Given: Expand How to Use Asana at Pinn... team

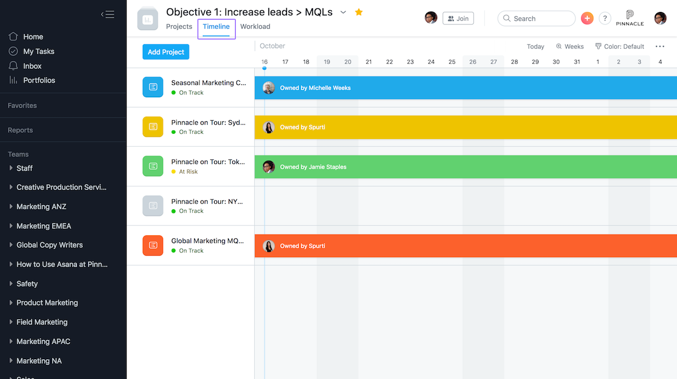Looking at the screenshot, I should coord(11,264).
